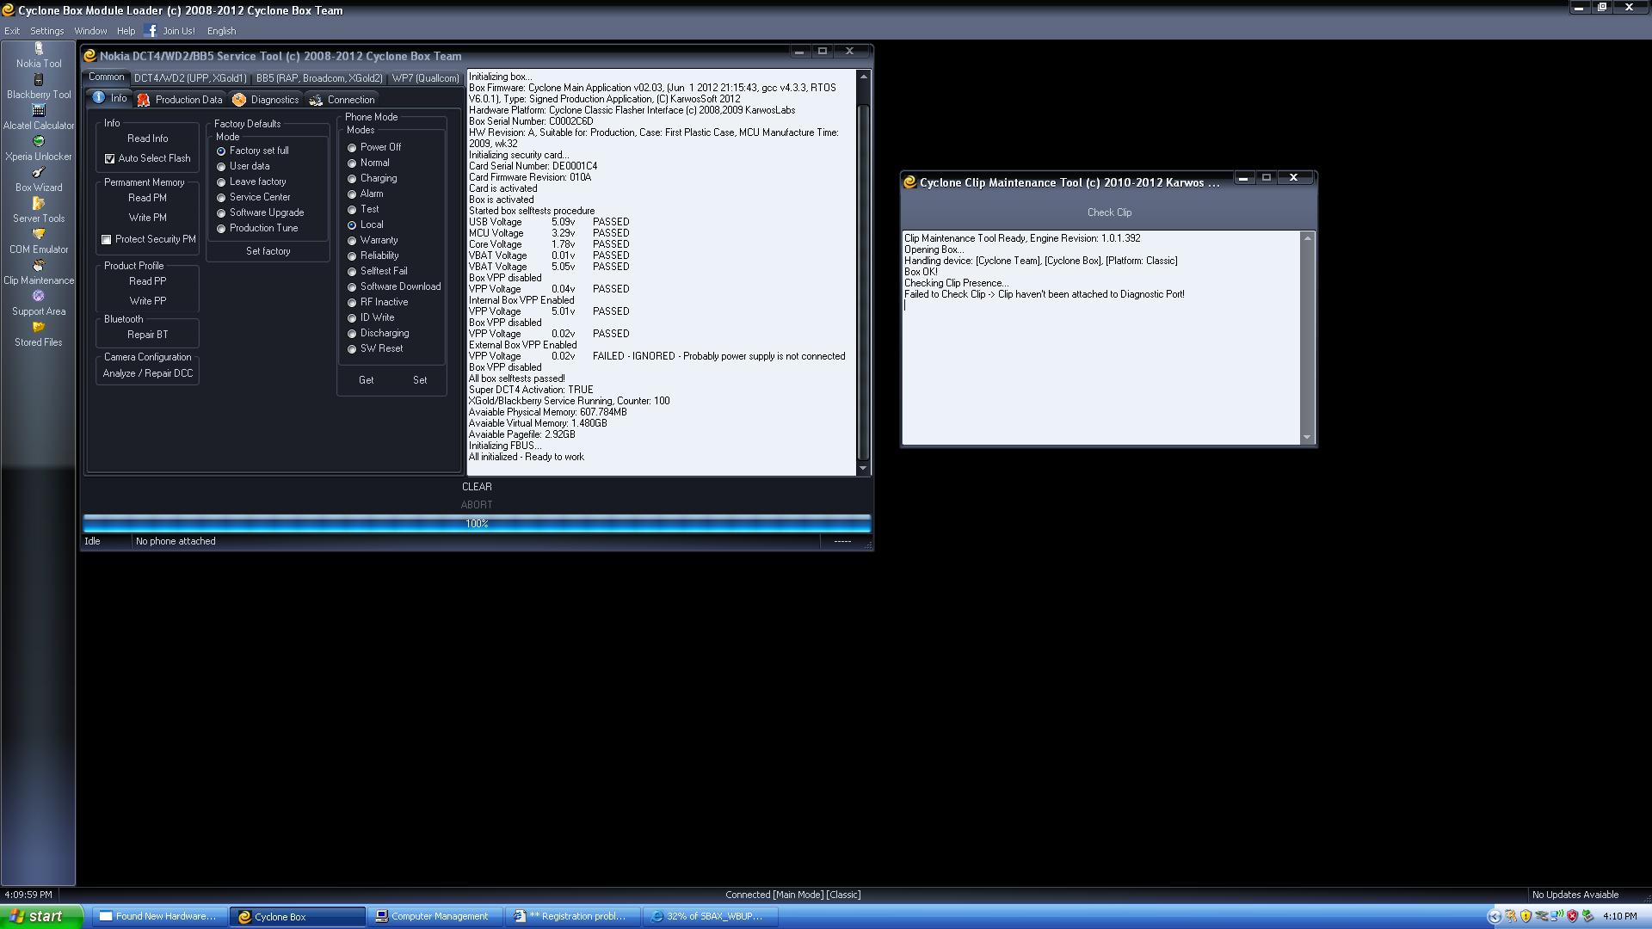Click the service tool log scrollbar down arrow
This screenshot has height=929, width=1652.
coord(863,469)
